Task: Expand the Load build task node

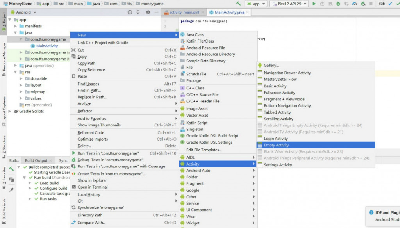Action: [30, 183]
